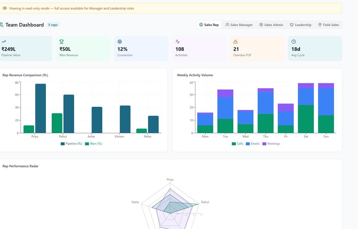The width and height of the screenshot is (358, 229).
Task: Click Neha's Won bar in revenue chart
Action: (x=141, y=131)
